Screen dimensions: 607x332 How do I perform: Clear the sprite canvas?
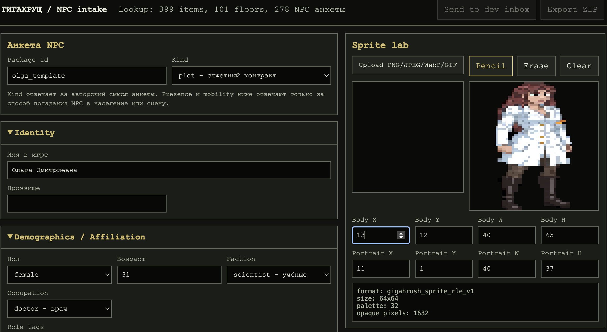[579, 66]
